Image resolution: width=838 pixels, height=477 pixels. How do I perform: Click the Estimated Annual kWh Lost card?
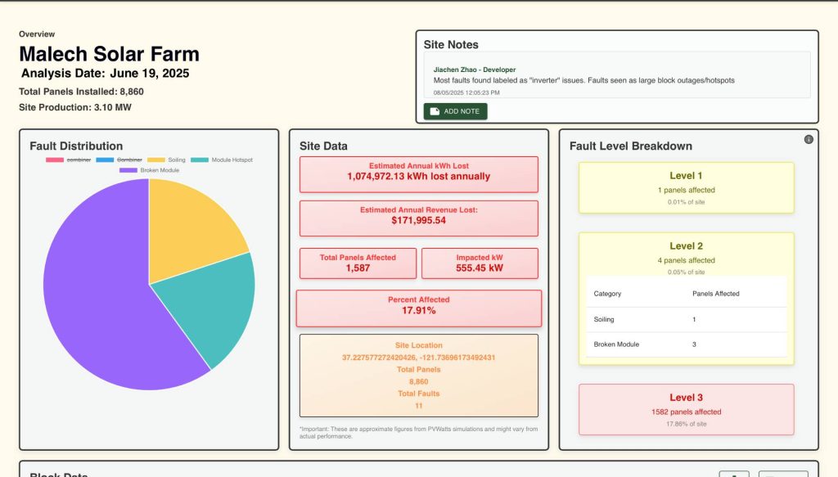[x=418, y=174]
